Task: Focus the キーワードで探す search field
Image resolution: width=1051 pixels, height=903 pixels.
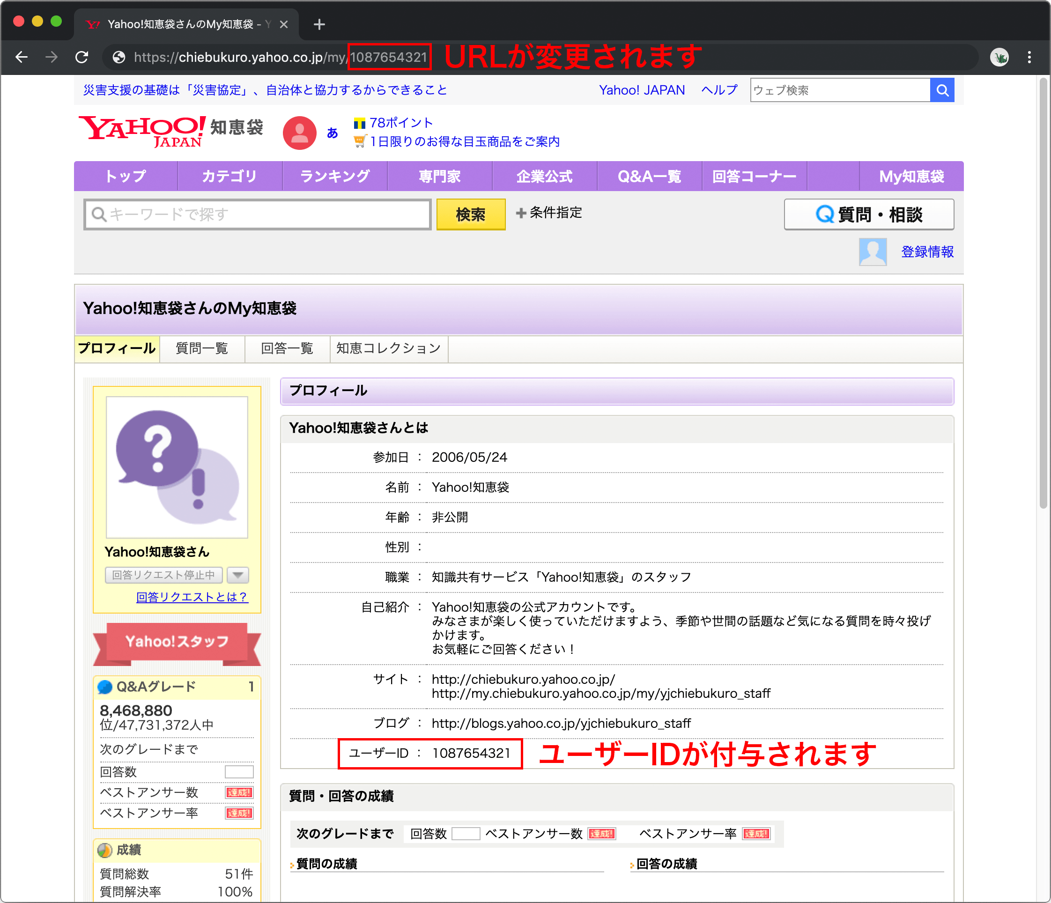Action: 258,214
